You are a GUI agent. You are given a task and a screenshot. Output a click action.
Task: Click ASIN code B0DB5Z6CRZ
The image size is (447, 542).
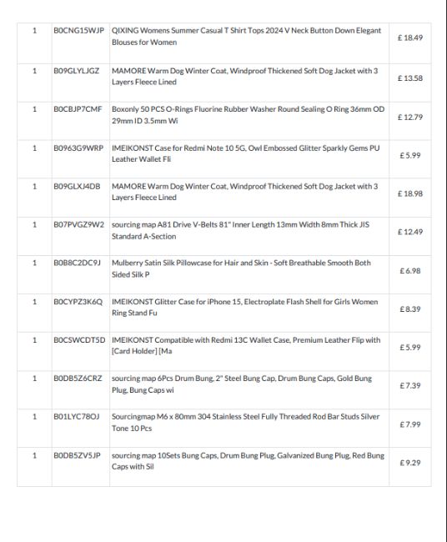(78, 379)
